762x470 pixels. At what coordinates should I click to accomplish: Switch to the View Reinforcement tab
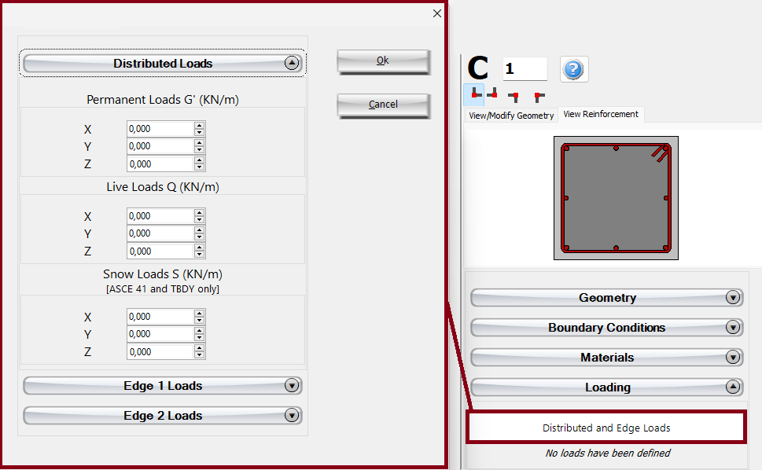tap(601, 115)
